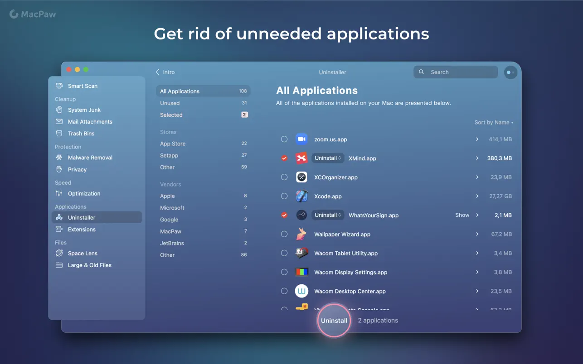Click Uninstaller sidebar icon
This screenshot has height=364, width=583.
[x=59, y=217]
